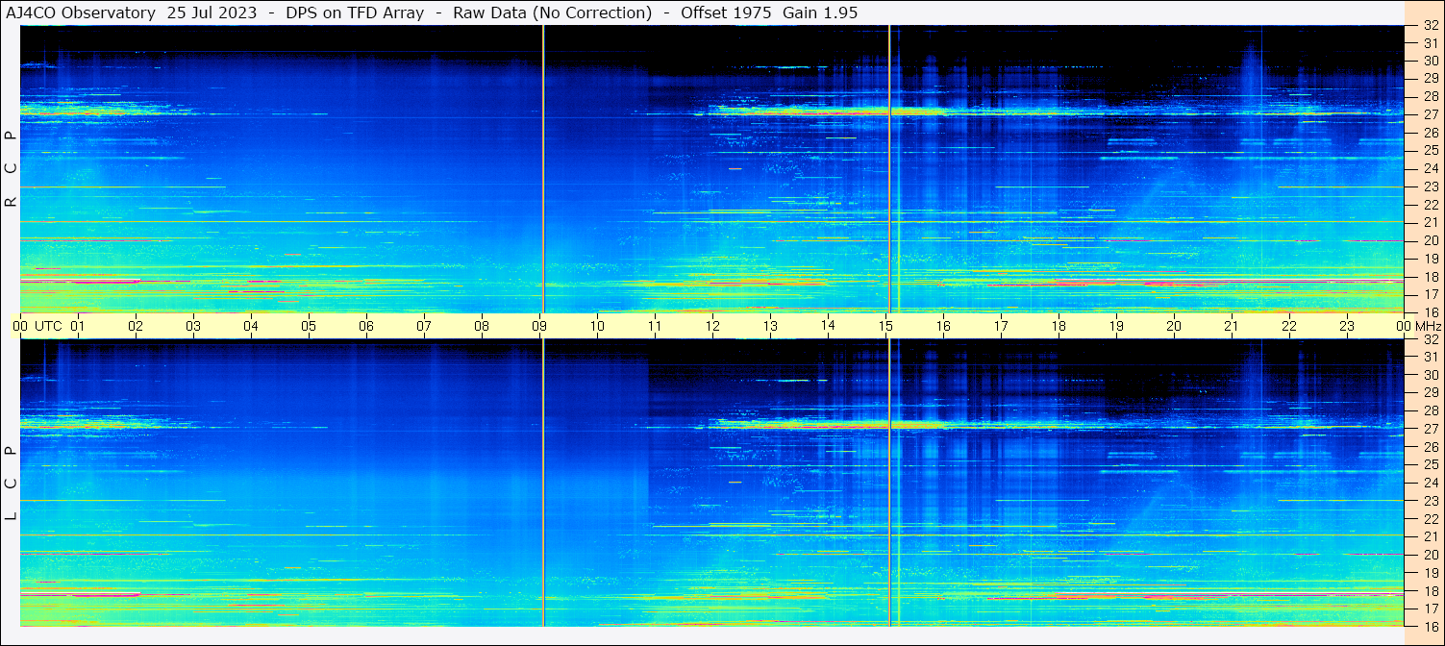1445x646 pixels.
Task: Click '20' on the RCP frequency scale
Action: point(1431,240)
